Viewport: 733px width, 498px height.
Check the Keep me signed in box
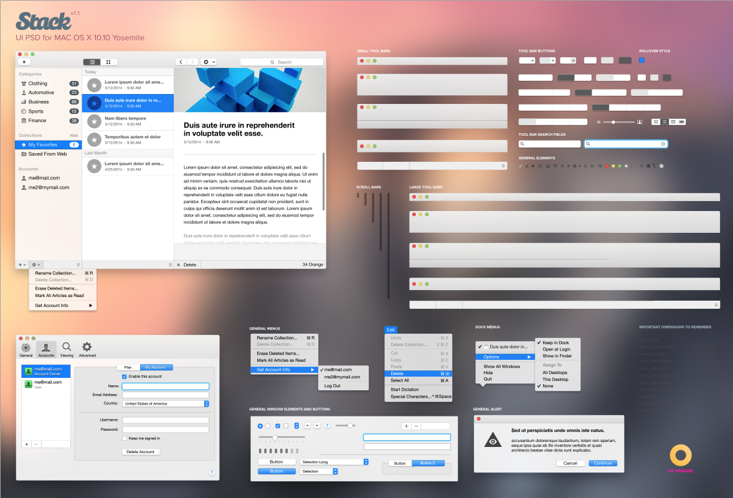[x=125, y=438]
